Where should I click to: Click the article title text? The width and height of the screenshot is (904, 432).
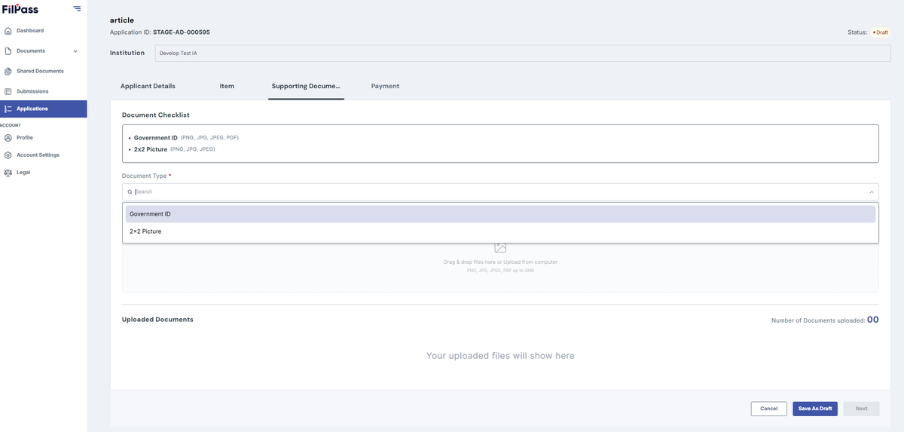122,20
